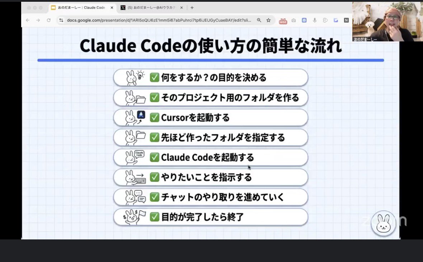
Task: Open the red mail extension showing 3850
Action: pyautogui.click(x=283, y=21)
